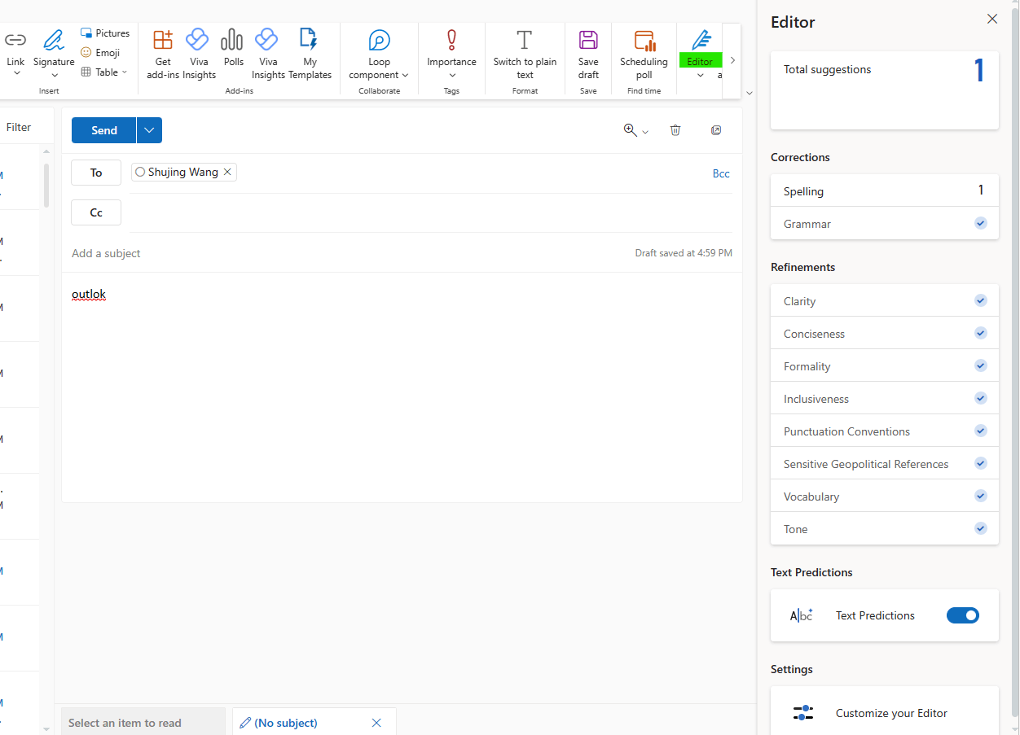Image resolution: width=1020 pixels, height=735 pixels.
Task: Click the misspelled word outlok
Action: 89,294
